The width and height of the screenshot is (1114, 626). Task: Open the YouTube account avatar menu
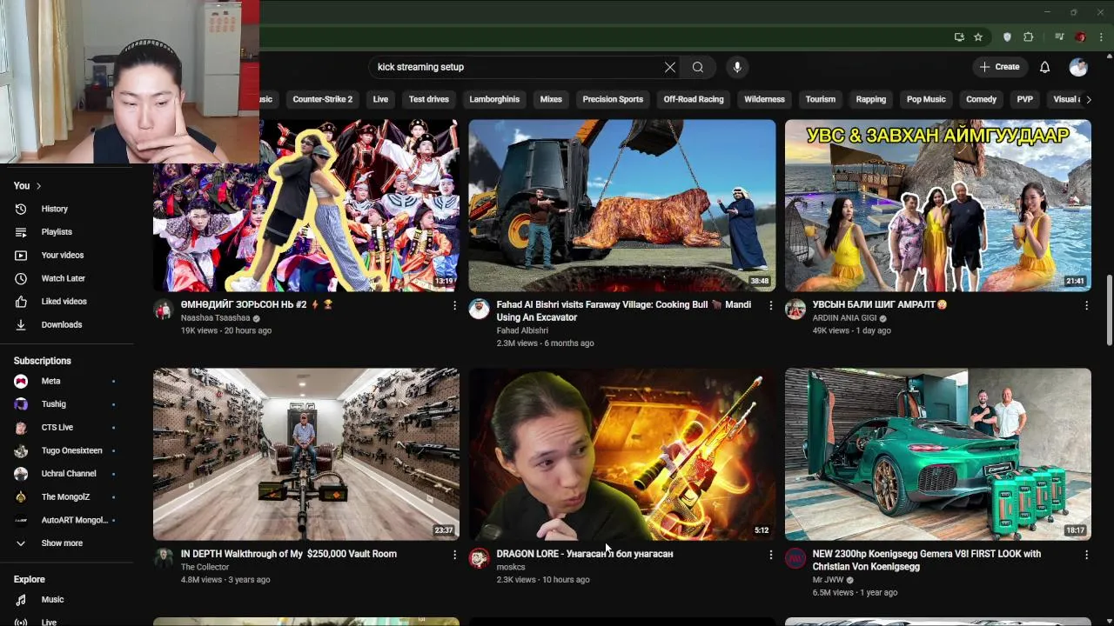tap(1078, 67)
